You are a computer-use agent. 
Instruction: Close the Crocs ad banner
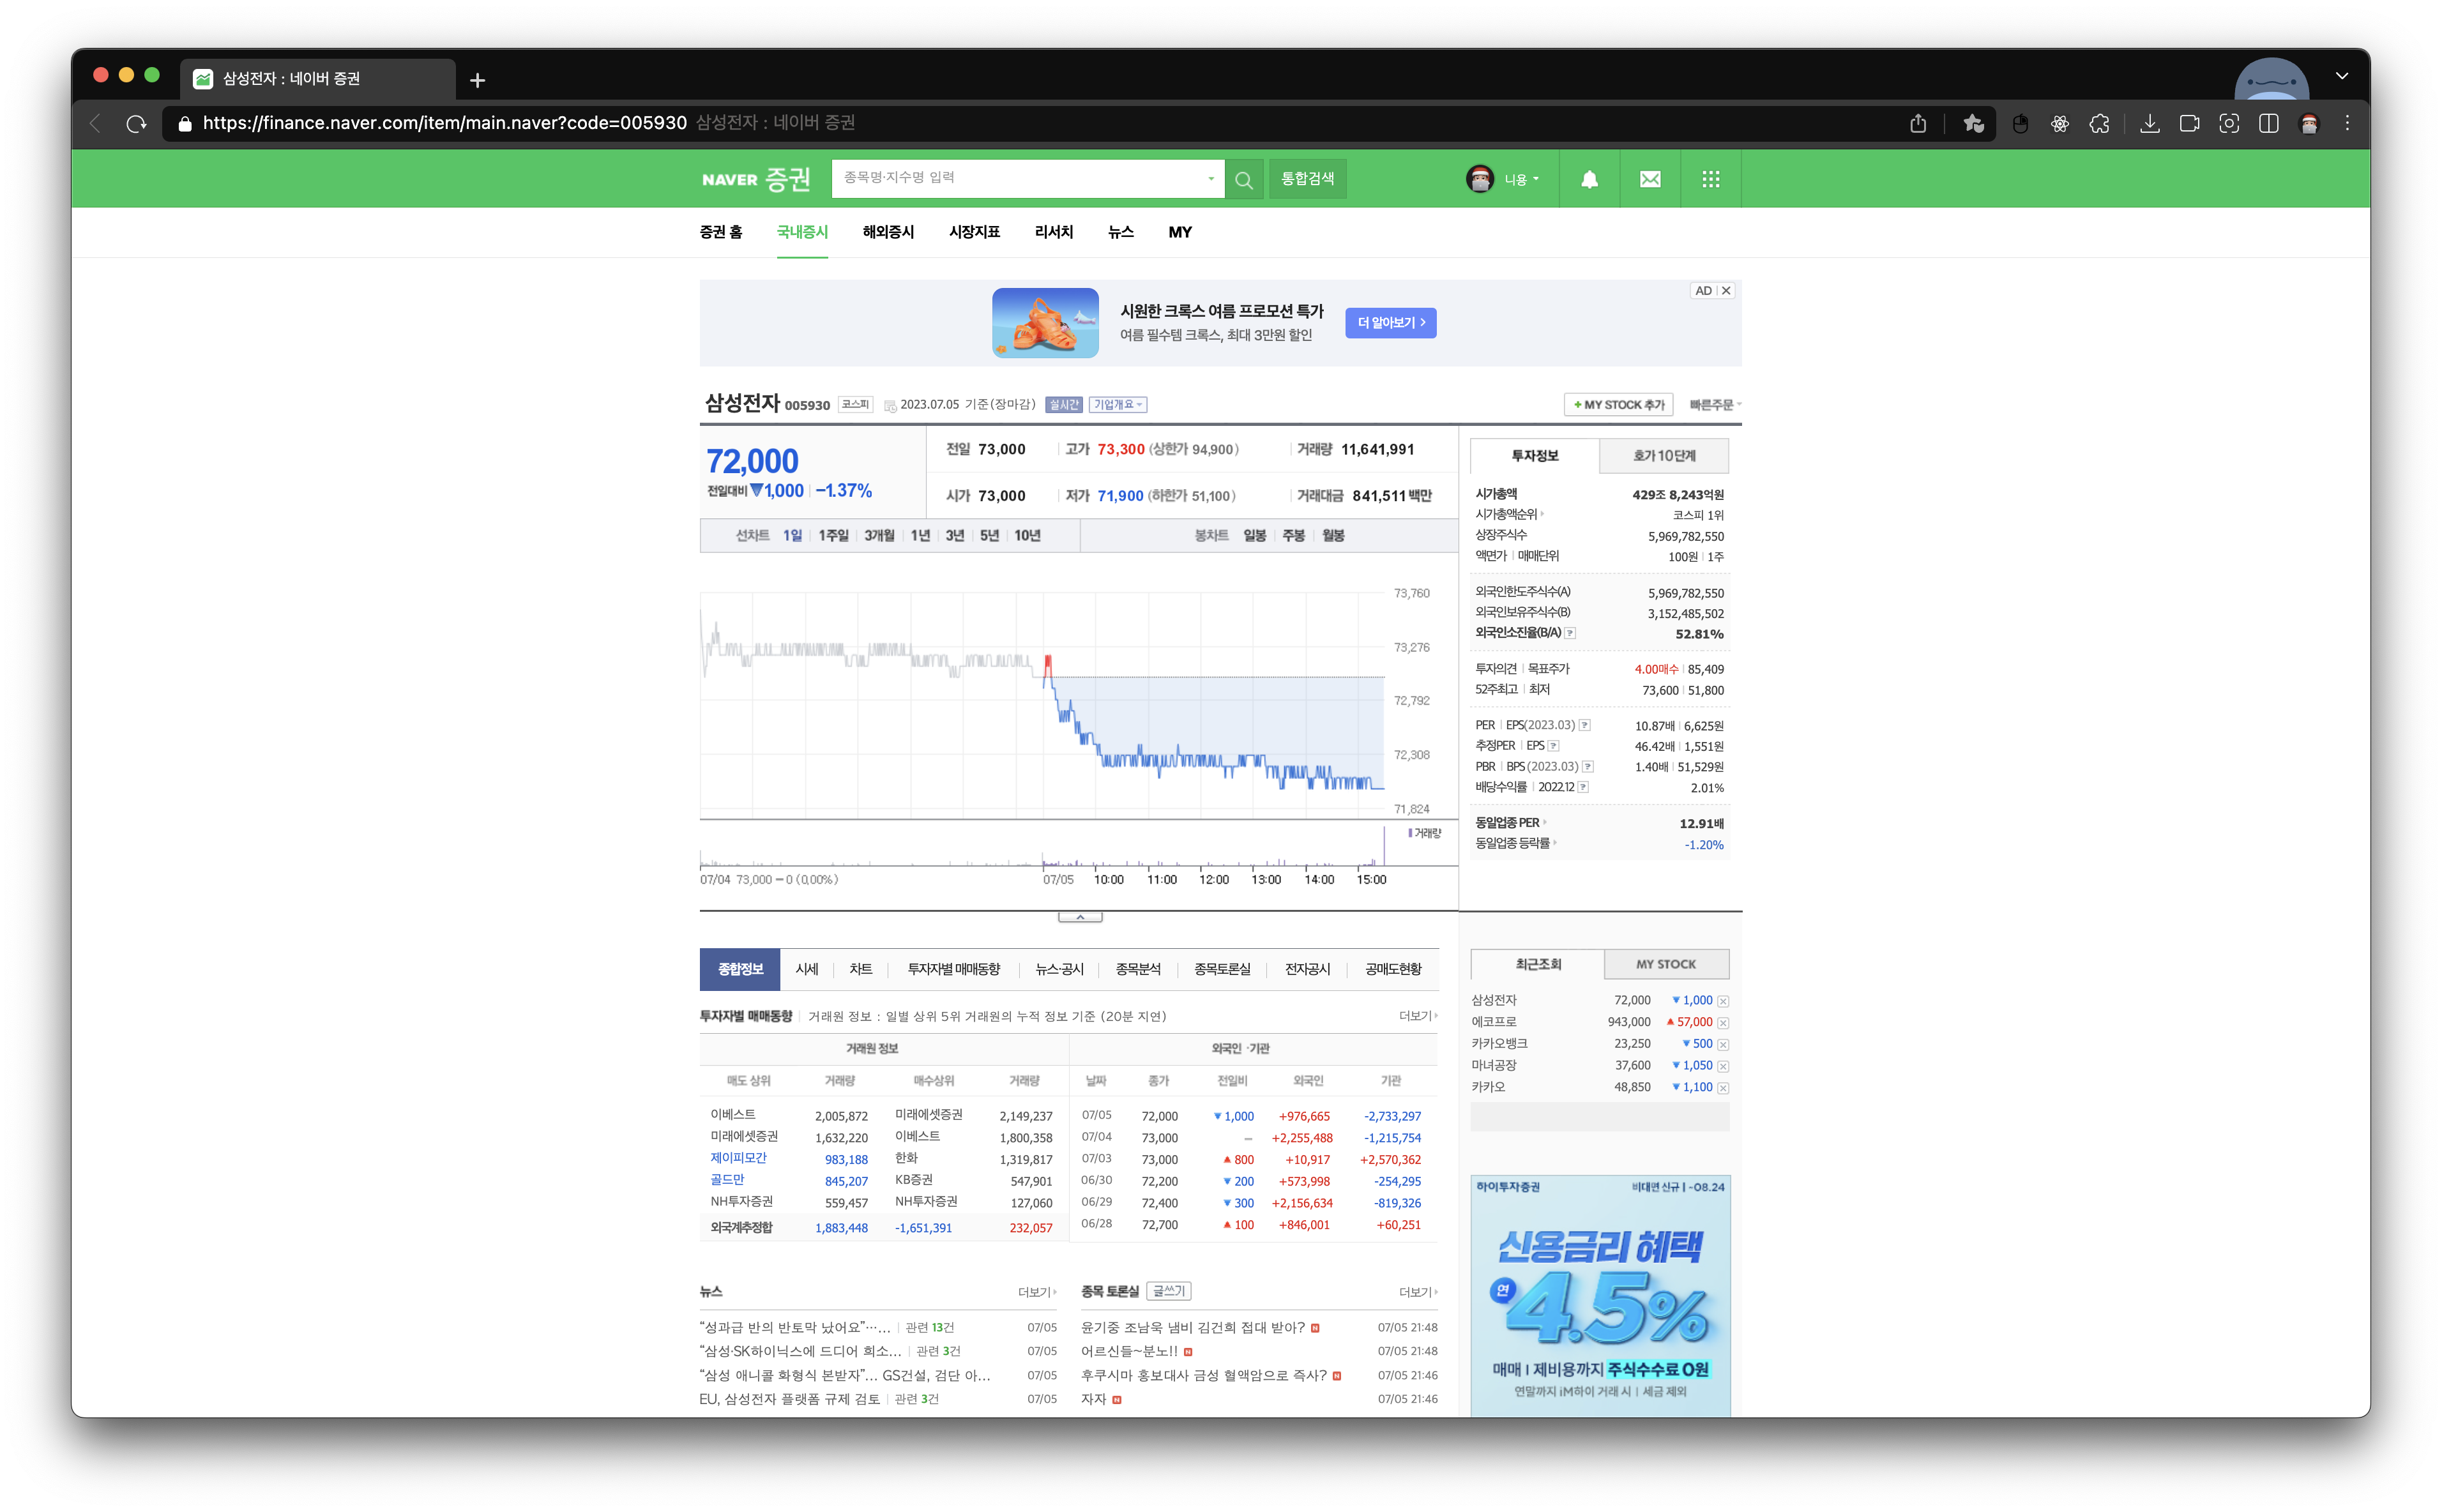coord(1726,291)
